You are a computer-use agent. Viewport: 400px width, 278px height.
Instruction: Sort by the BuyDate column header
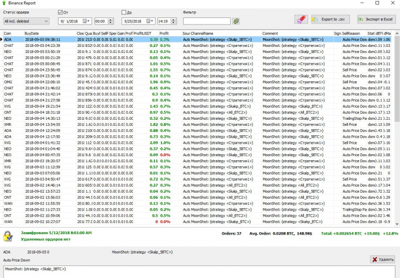50,33
